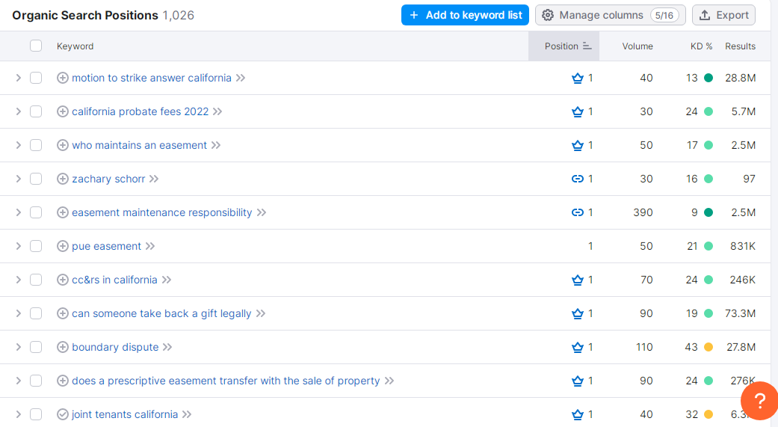This screenshot has width=778, height=427.
Task: Click the plus icon beside motion to strike answer california
Action: click(x=63, y=78)
